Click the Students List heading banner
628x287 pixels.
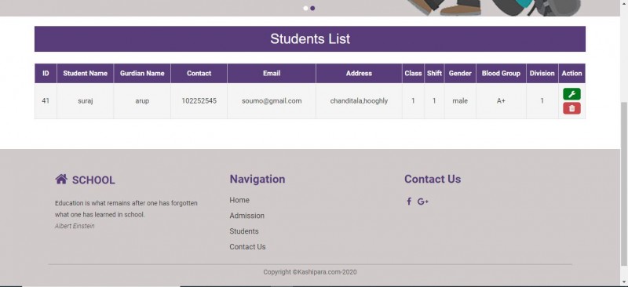[x=310, y=39]
